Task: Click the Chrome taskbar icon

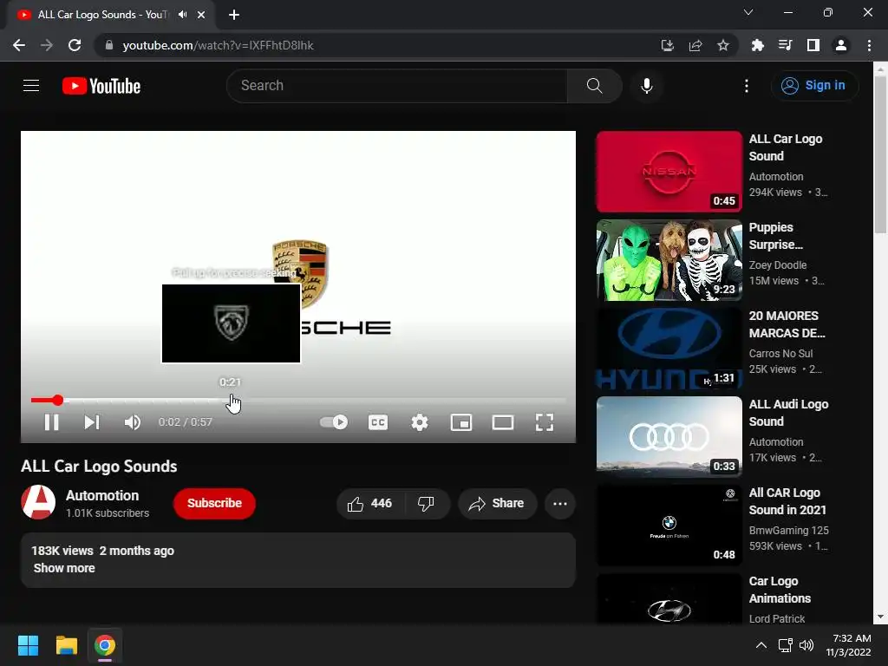Action: [x=105, y=645]
